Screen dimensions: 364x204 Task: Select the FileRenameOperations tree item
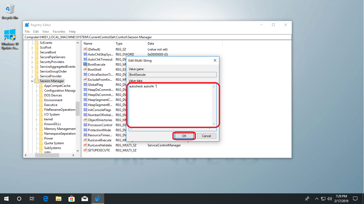click(x=60, y=110)
